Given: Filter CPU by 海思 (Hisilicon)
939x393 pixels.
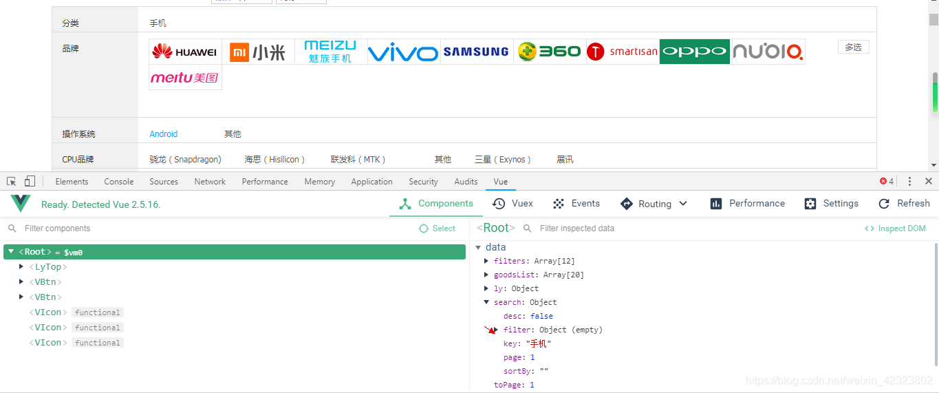Looking at the screenshot, I should pos(274,160).
